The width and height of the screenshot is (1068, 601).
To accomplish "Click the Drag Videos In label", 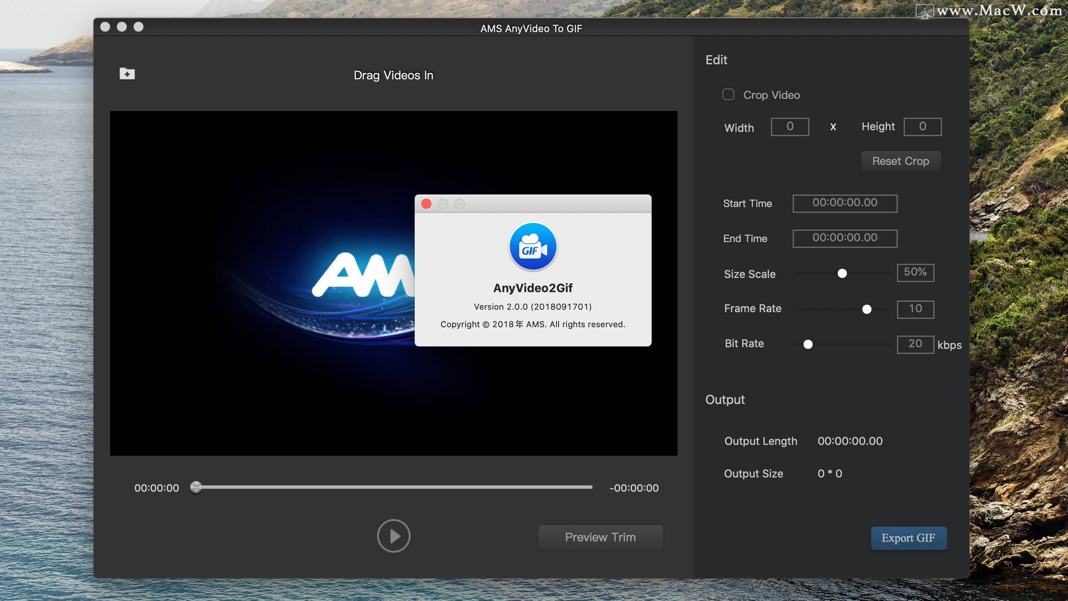I will (x=393, y=75).
